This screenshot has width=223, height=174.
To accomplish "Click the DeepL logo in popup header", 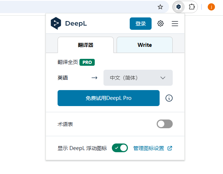I will [69, 23].
